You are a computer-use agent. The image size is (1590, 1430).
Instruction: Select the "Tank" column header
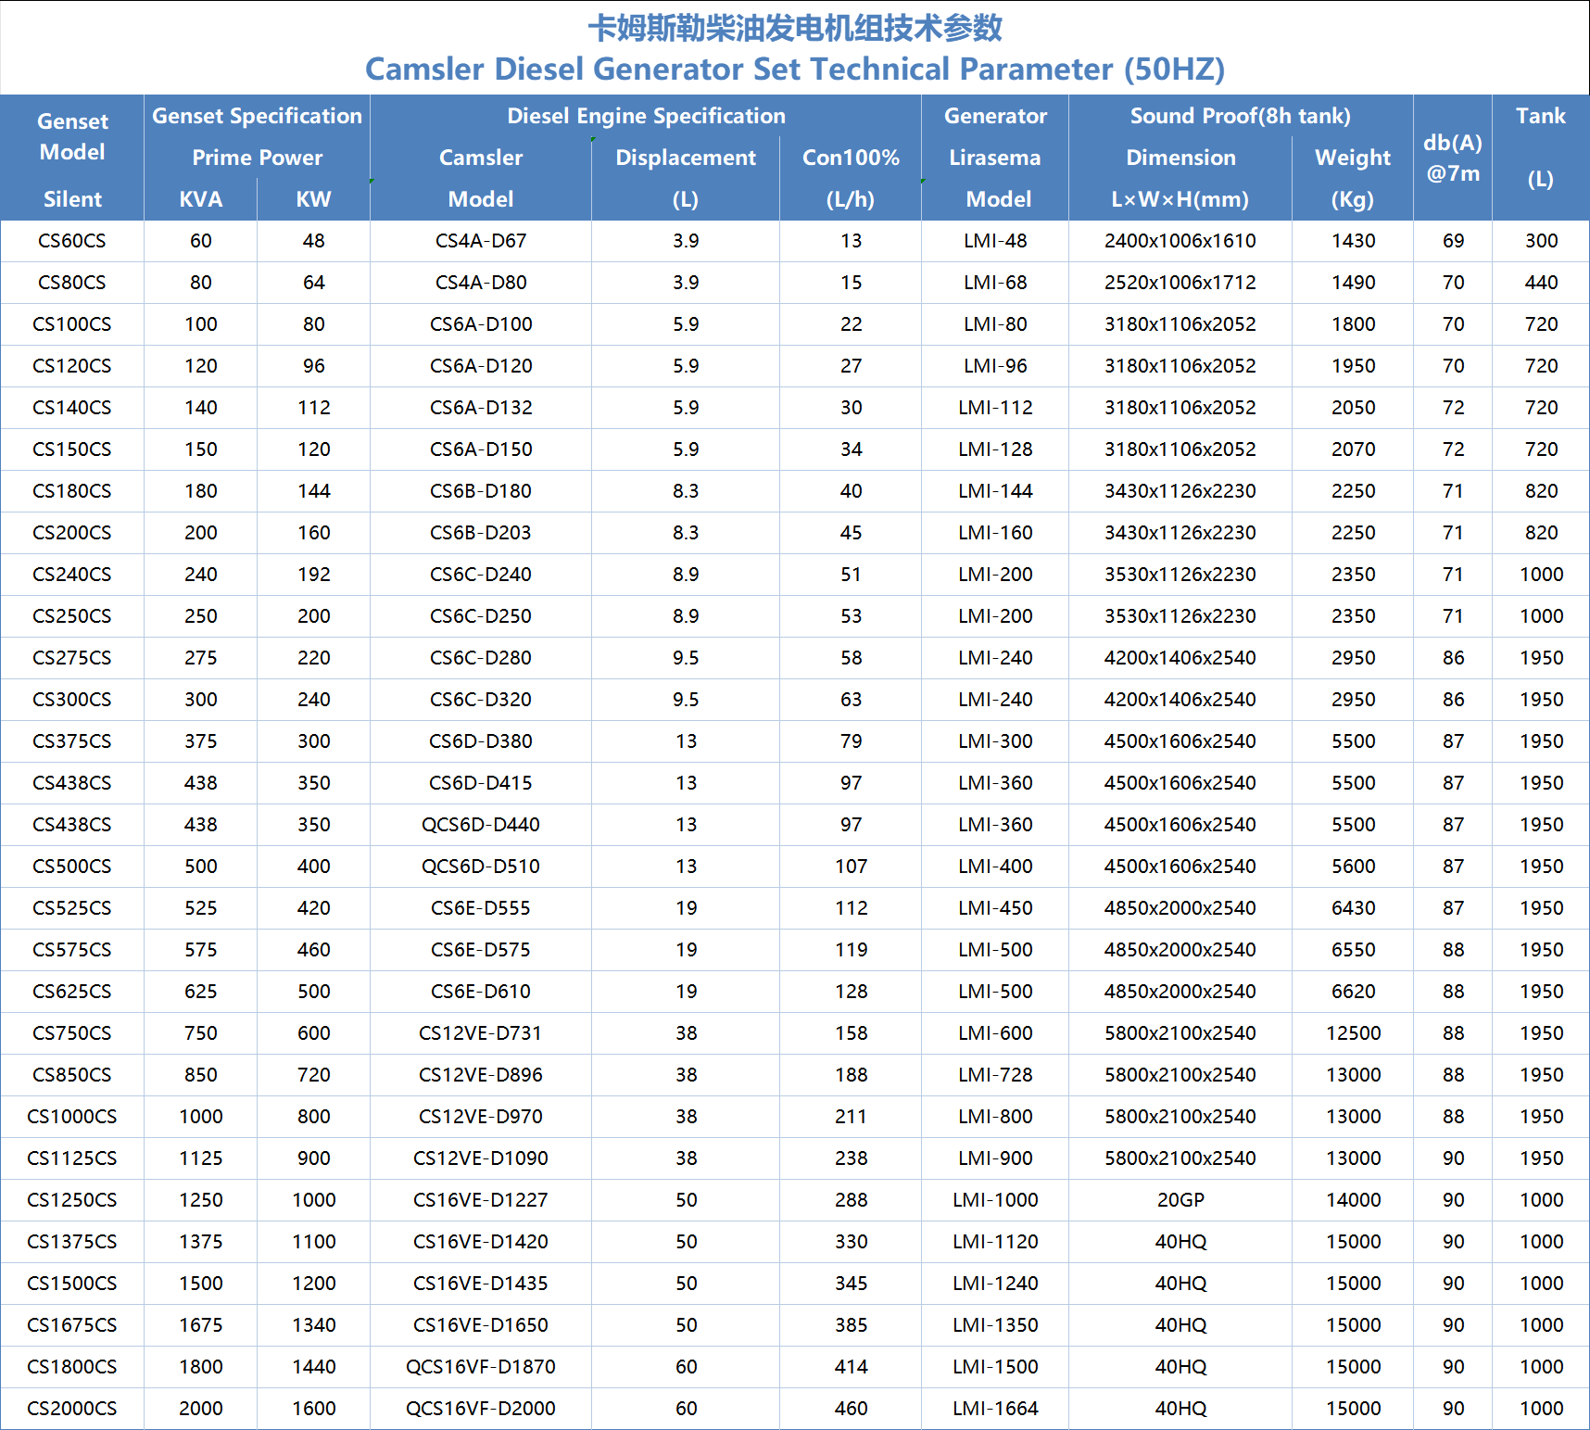click(x=1541, y=116)
